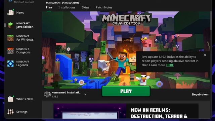Click the green PLAY button
This screenshot has height=121, width=215.
click(126, 91)
